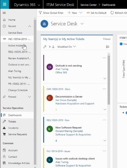Open recent item Change Schedule
The image size is (127, 168).
pyautogui.click(x=18, y=90)
